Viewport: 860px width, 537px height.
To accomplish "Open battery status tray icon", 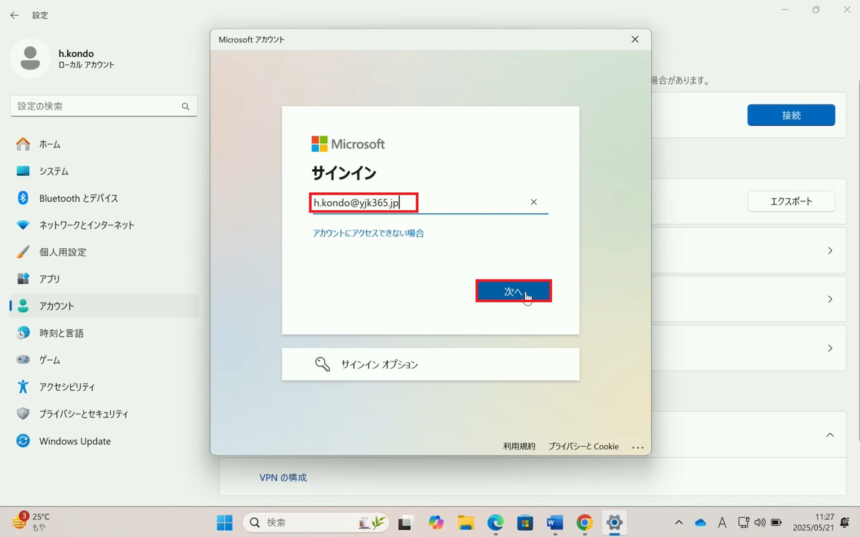I will (x=776, y=522).
